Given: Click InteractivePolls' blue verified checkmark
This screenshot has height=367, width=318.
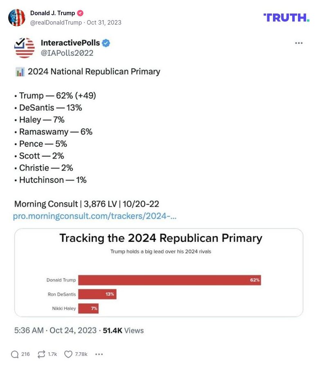Looking at the screenshot, I should pyautogui.click(x=107, y=42).
